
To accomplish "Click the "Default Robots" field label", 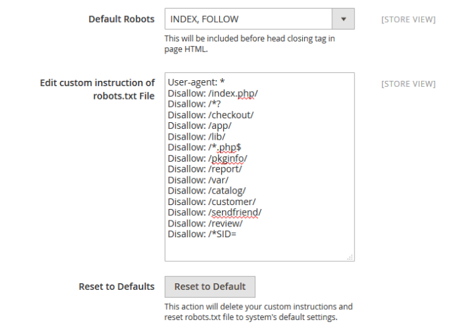I will [121, 19].
